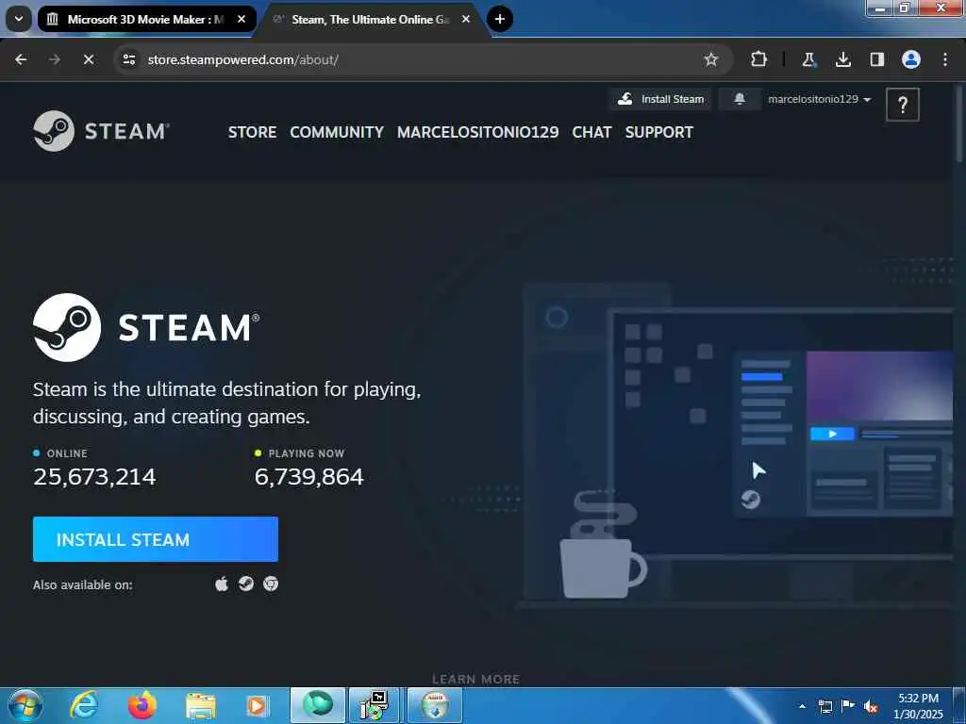This screenshot has height=724, width=966.
Task: Open the Chrome three-dot menu
Action: click(945, 59)
